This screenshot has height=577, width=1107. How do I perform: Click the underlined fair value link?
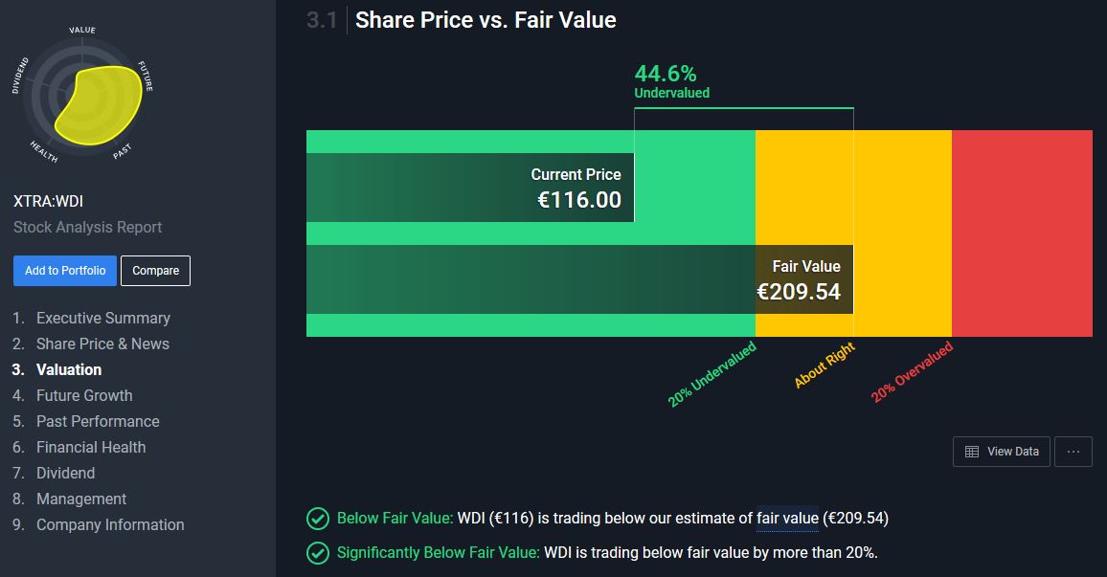pyautogui.click(x=787, y=519)
